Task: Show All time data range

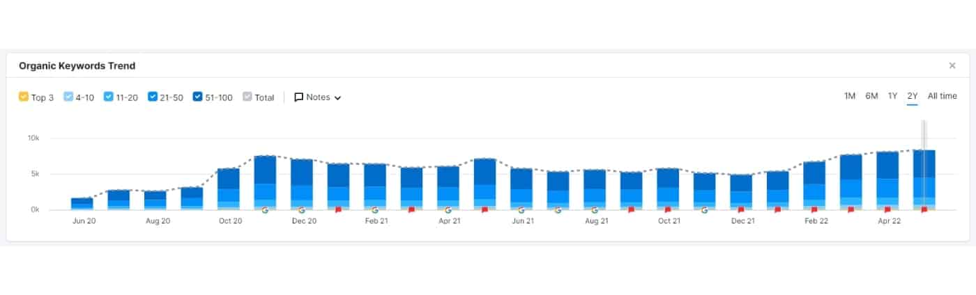Action: (x=942, y=96)
